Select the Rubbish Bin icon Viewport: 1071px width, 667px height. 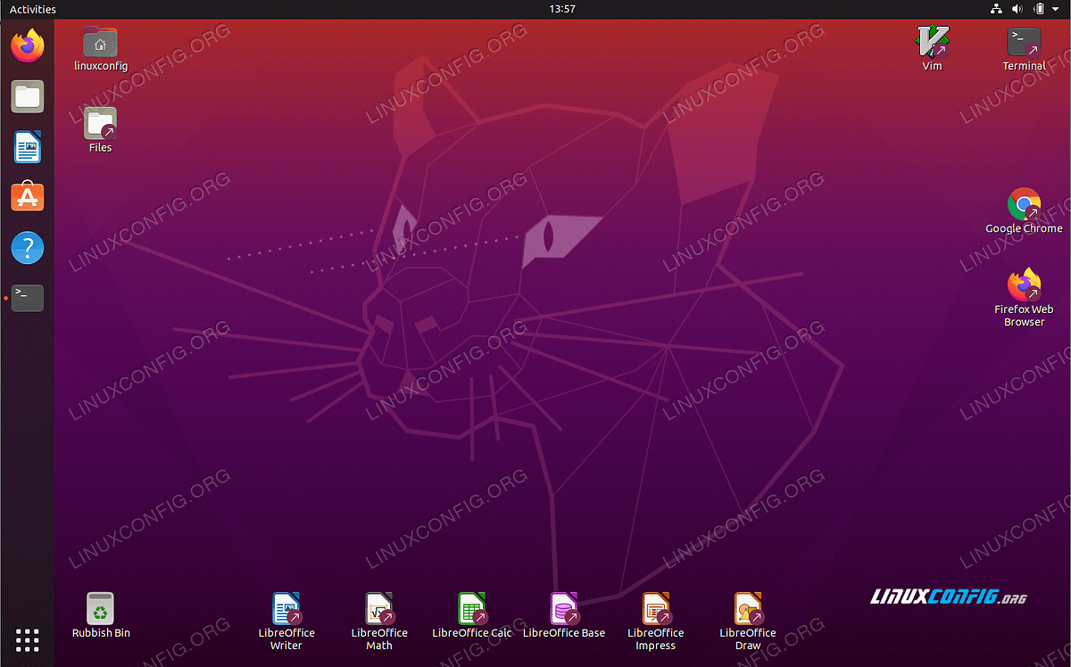(101, 615)
